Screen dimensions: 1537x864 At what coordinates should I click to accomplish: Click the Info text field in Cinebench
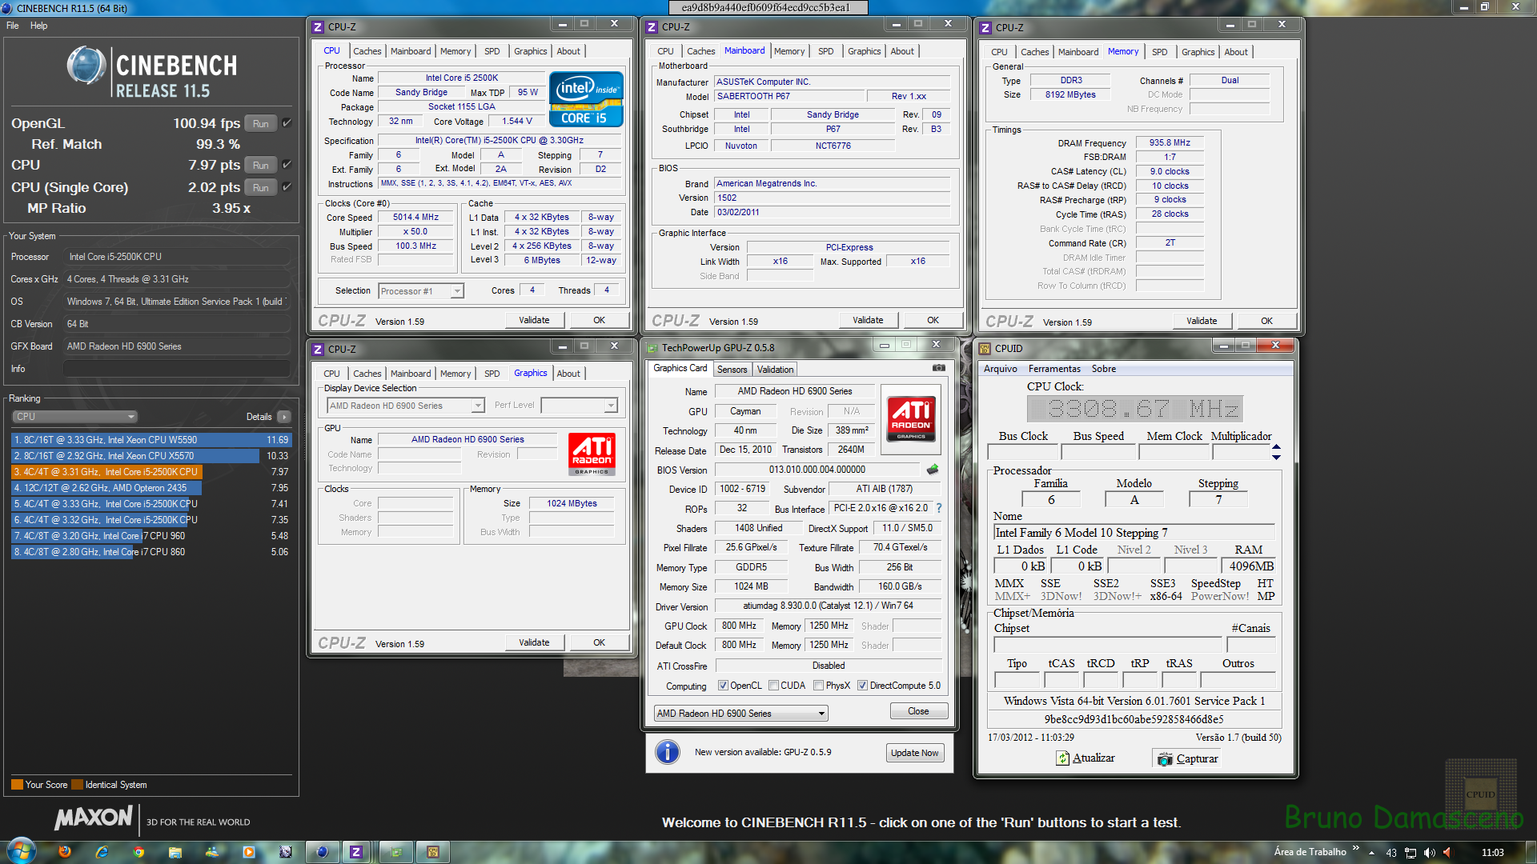[x=176, y=369]
